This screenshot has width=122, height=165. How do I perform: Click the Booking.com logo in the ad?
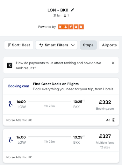(19, 86)
